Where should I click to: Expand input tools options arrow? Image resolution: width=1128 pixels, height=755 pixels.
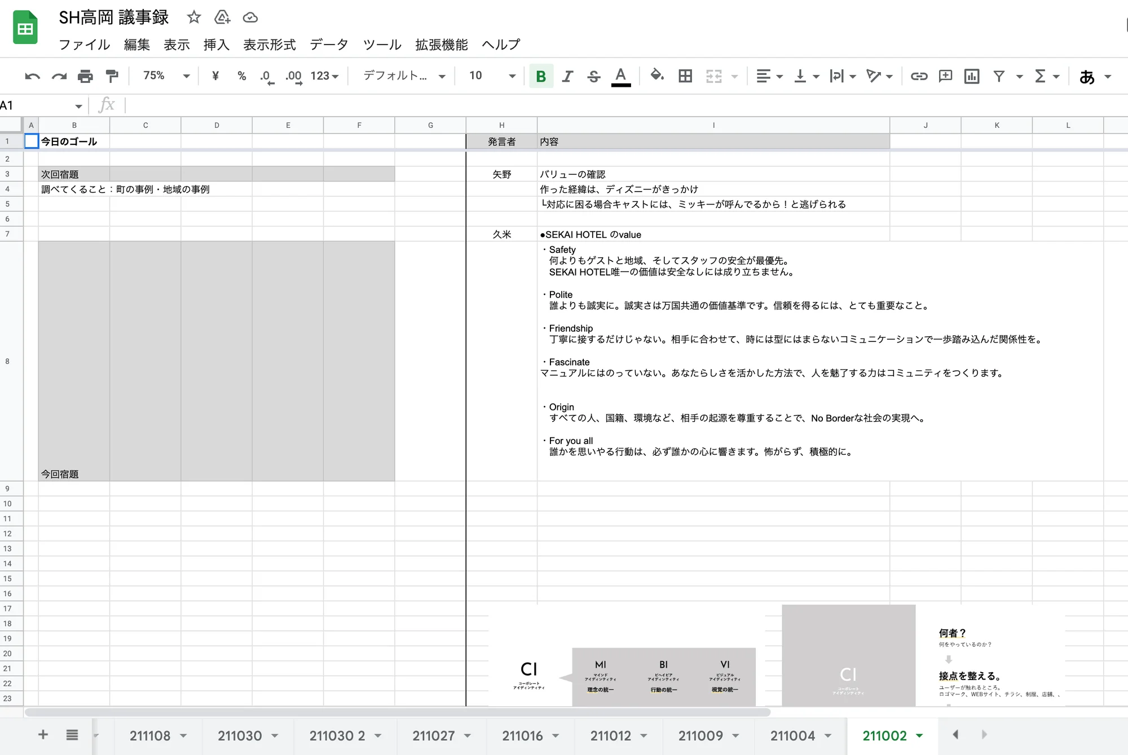1108,76
